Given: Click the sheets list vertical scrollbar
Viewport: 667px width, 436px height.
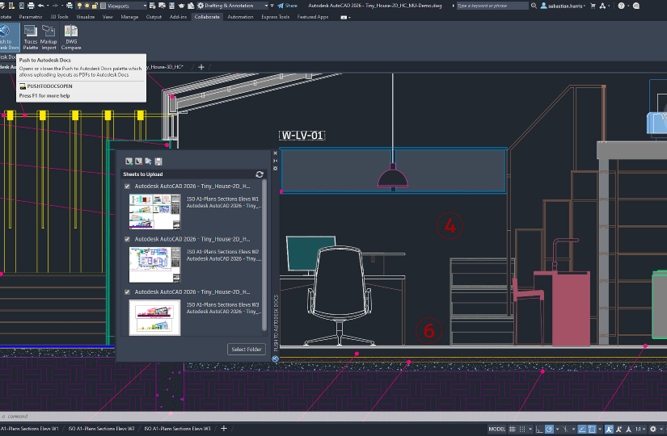Looking at the screenshot, I should pyautogui.click(x=264, y=255).
